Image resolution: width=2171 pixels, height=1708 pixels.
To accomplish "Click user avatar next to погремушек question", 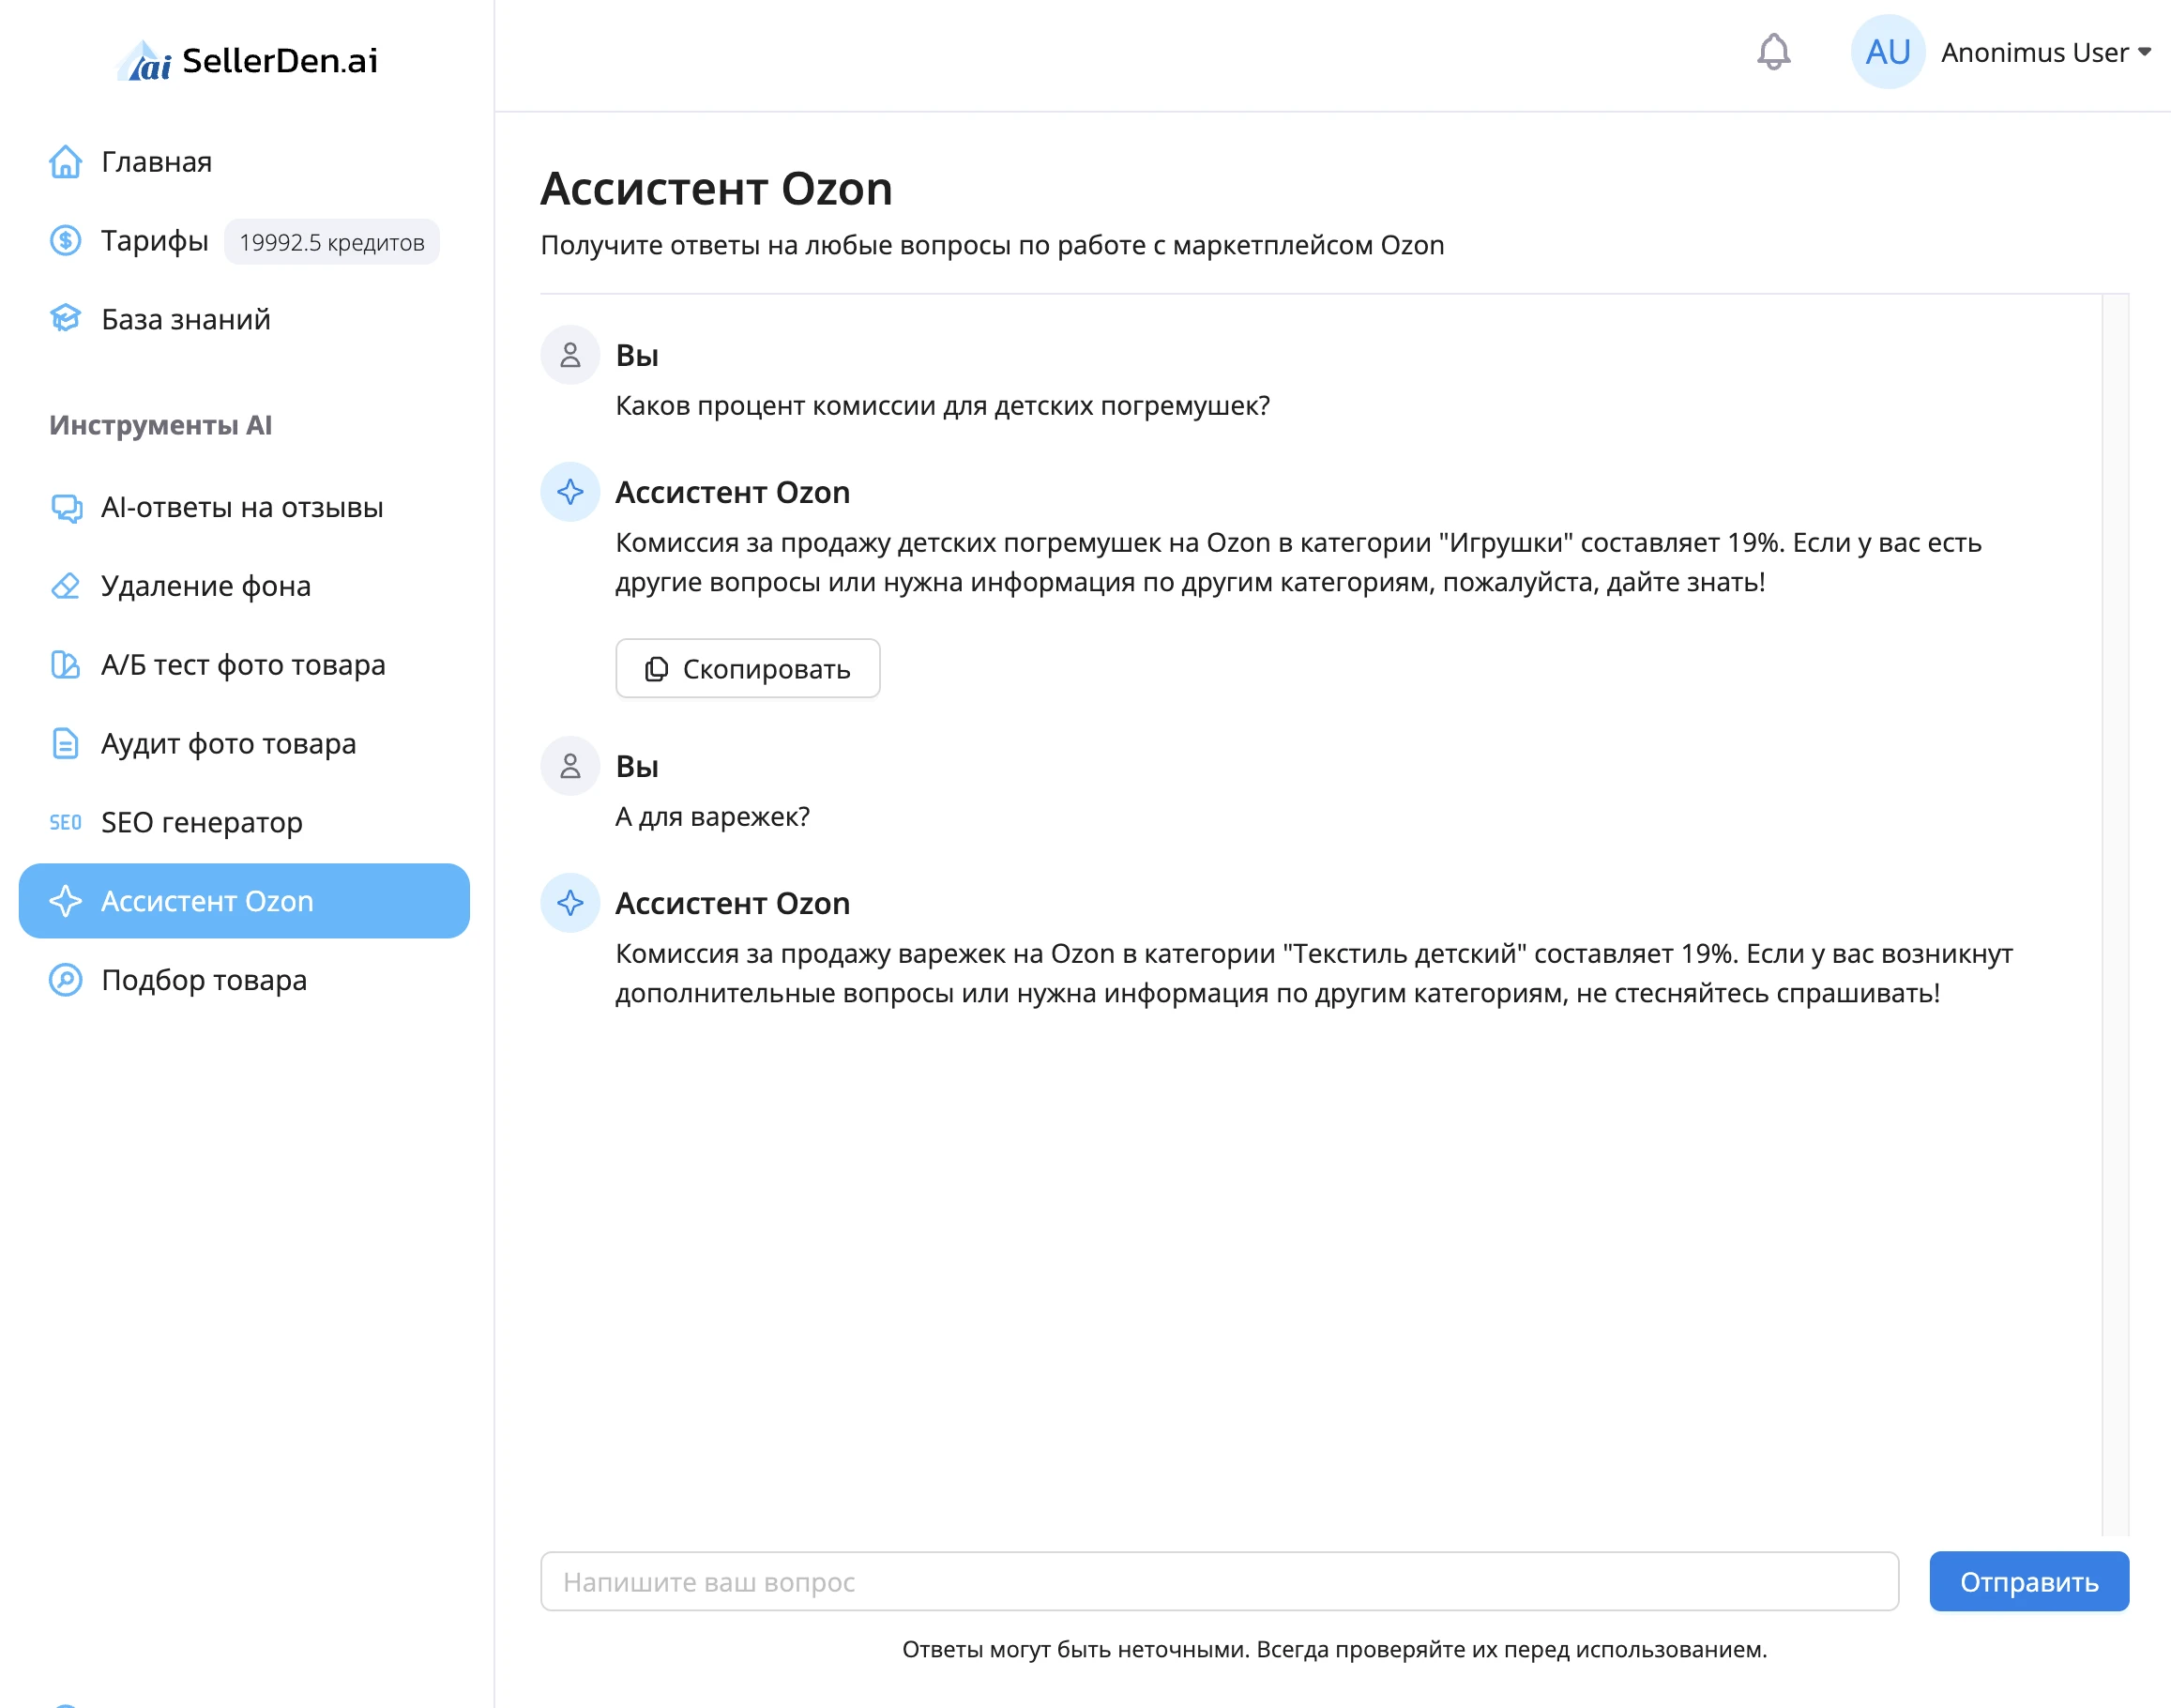I will click(x=569, y=354).
